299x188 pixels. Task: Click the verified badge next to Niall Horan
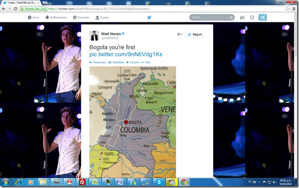pyautogui.click(x=123, y=34)
